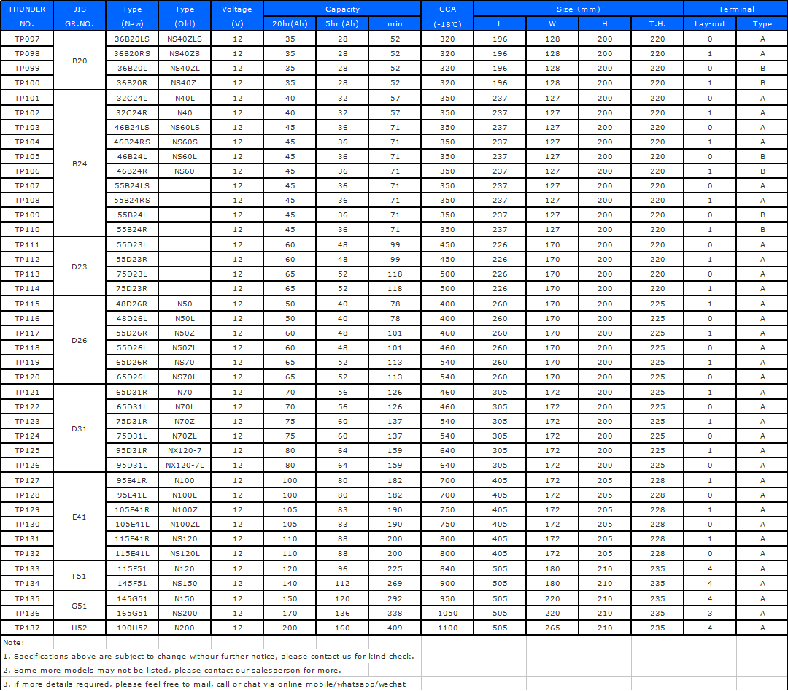
Task: Select the E41 JIS group cell
Action: 80,517
